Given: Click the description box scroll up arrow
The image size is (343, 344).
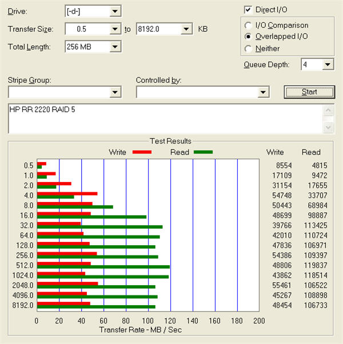Looking at the screenshot, I should click(328, 110).
